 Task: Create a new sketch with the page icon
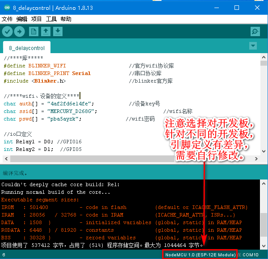click(x=33, y=31)
